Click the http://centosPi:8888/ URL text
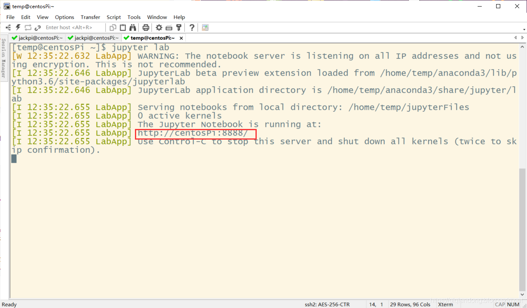Viewport: 527px width, 308px height. 193,133
